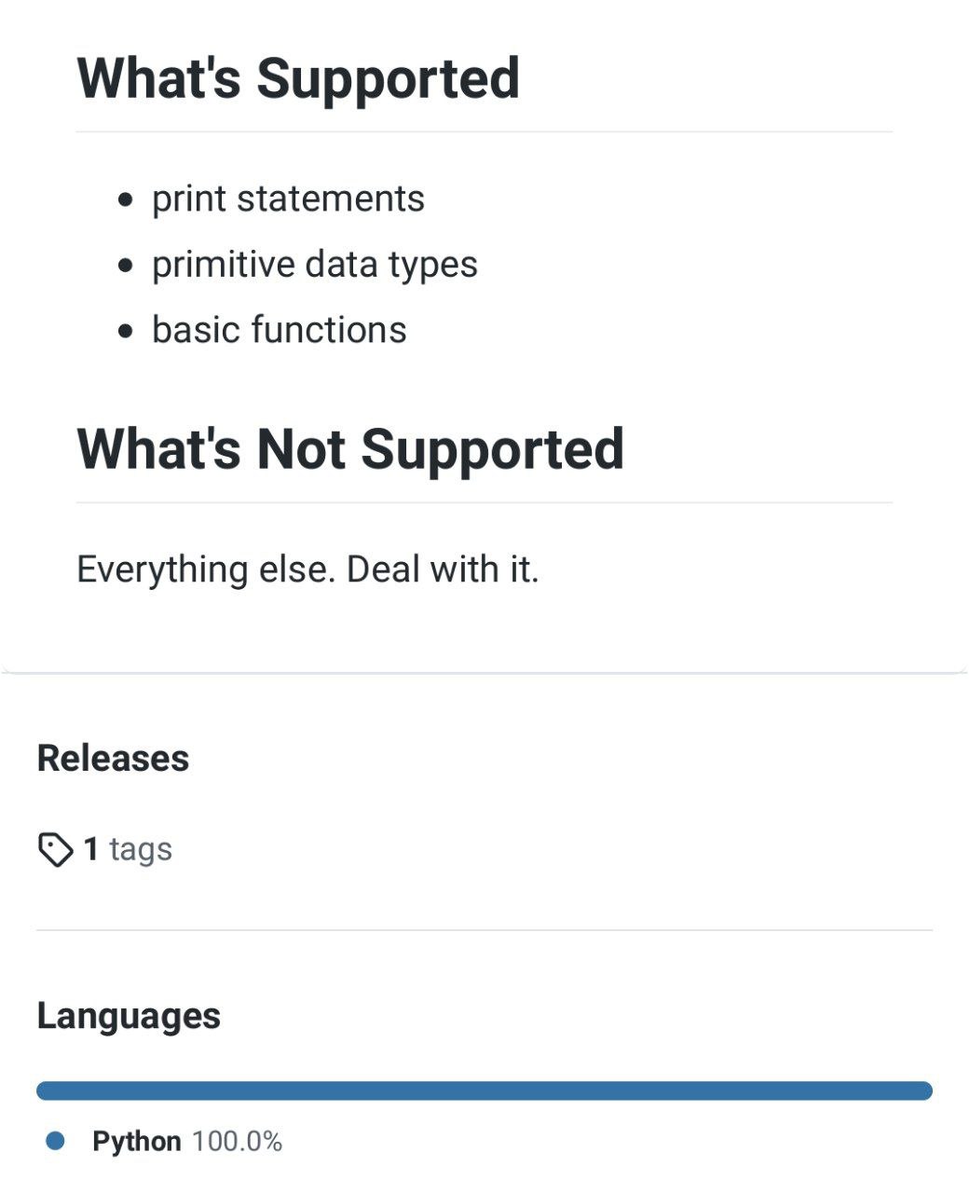Screen dimensions: 970x1193
Task: Click the basic functions list item
Action: pyautogui.click(x=280, y=330)
